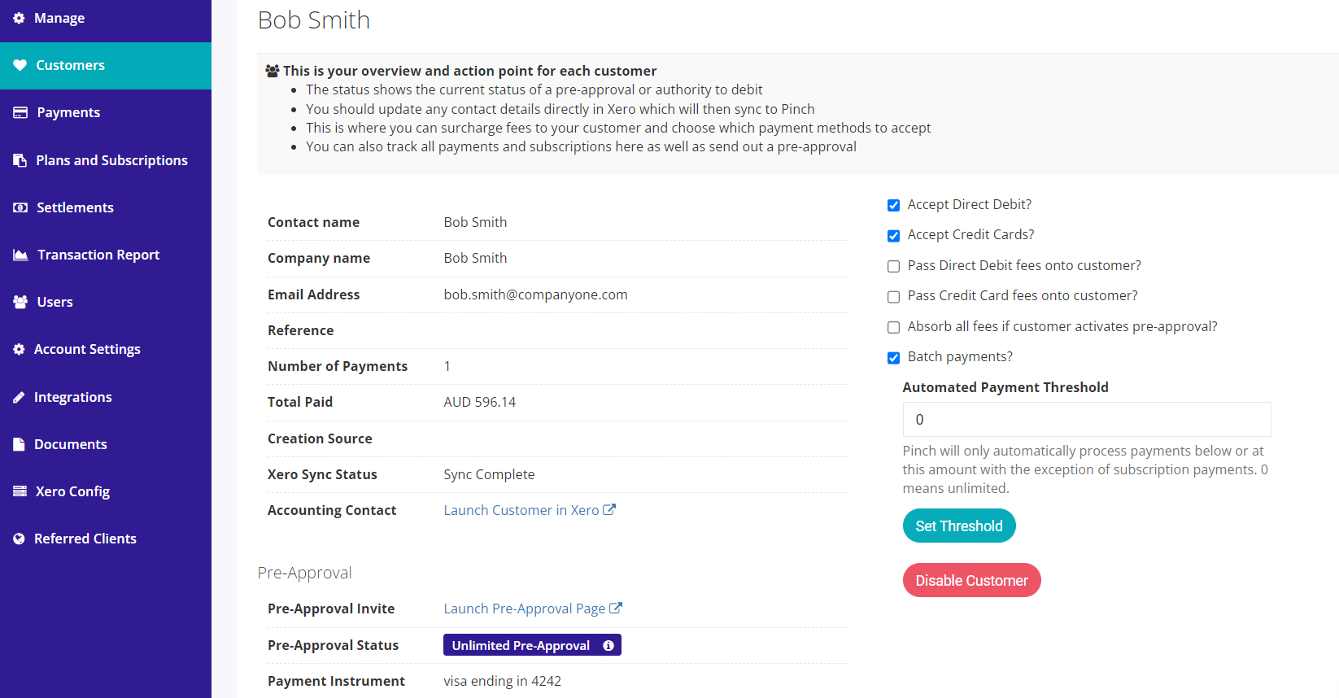Image resolution: width=1339 pixels, height=698 pixels.
Task: Click the Bob Smith page heading
Action: click(x=314, y=20)
